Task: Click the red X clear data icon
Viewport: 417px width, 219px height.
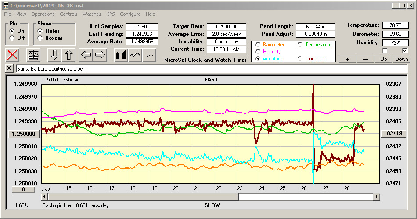Action: tap(12, 55)
